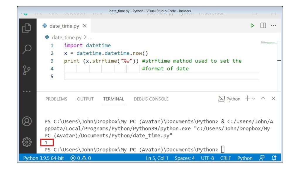Open the Accounts menu icon

click(x=27, y=121)
